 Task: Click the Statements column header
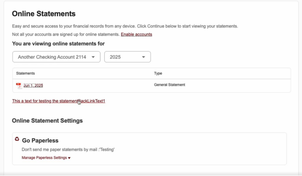[x=25, y=73]
